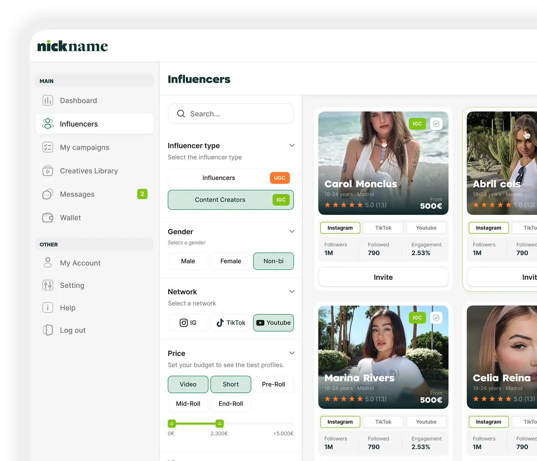Collapse the Price filter section
The width and height of the screenshot is (537, 461).
click(292, 353)
